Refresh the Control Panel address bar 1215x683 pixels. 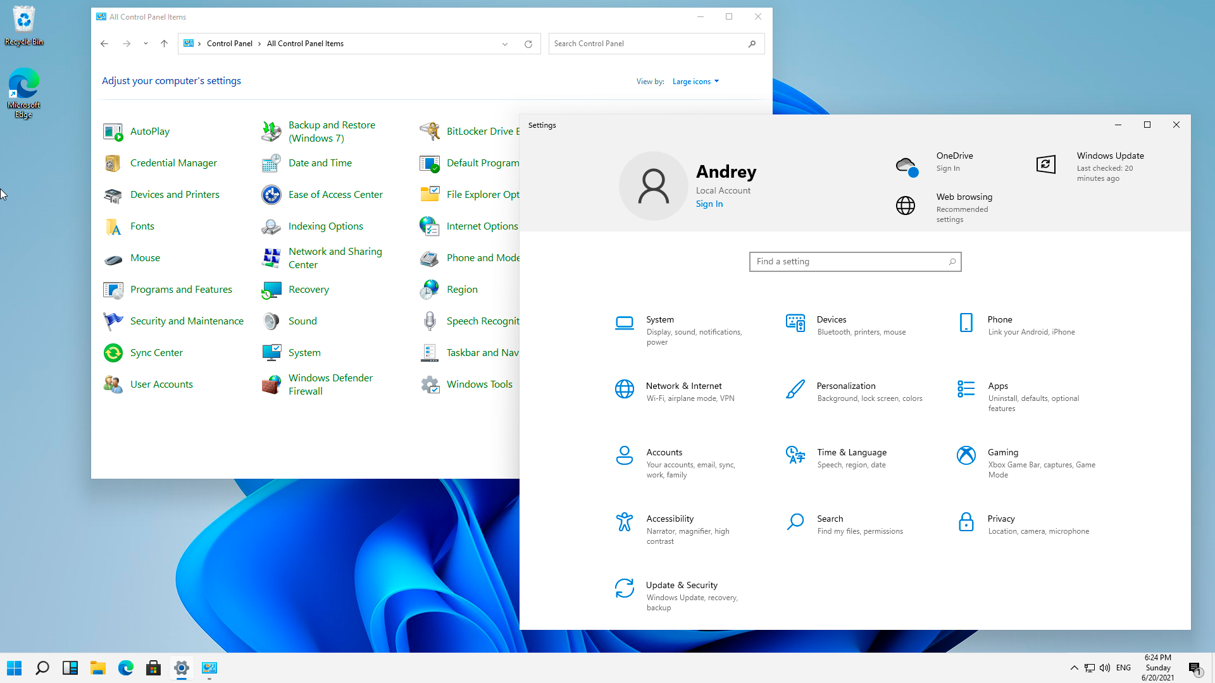(x=528, y=44)
